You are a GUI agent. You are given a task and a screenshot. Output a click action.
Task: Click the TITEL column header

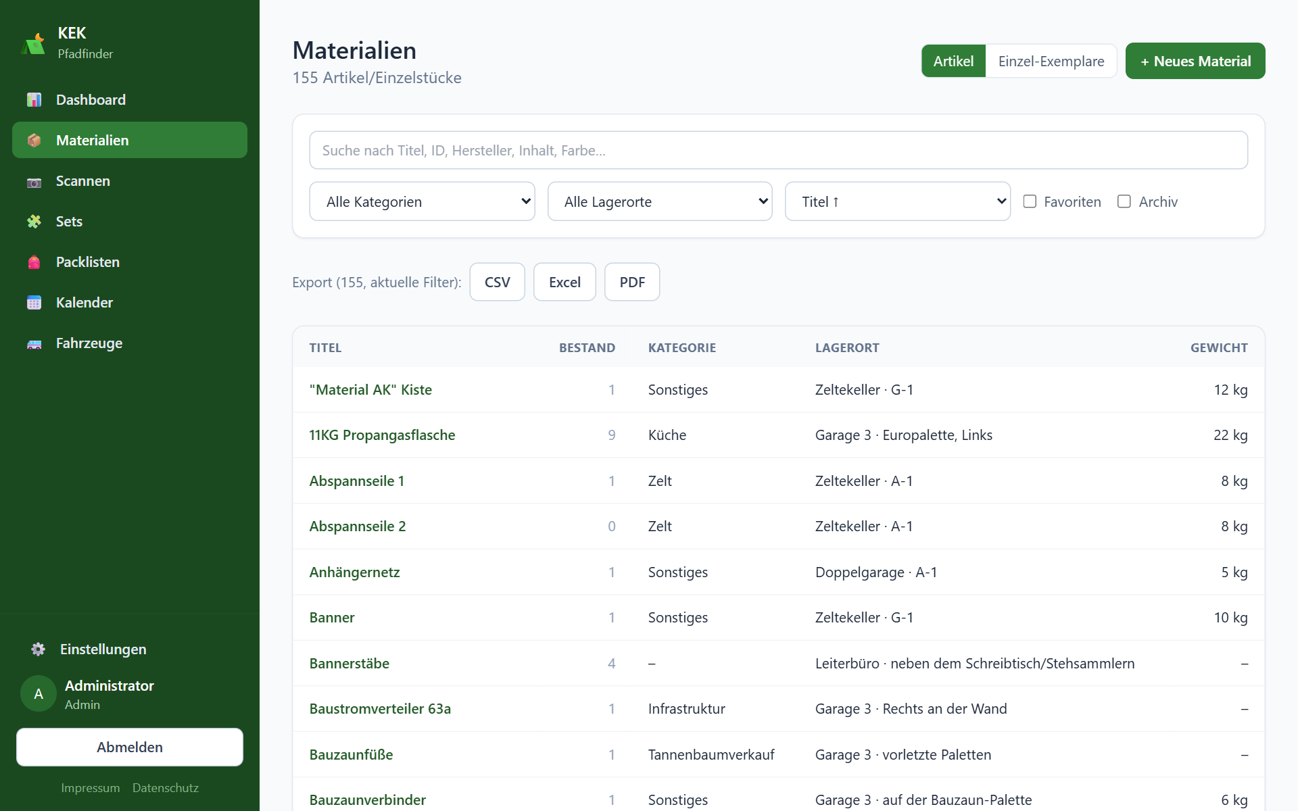pos(325,348)
